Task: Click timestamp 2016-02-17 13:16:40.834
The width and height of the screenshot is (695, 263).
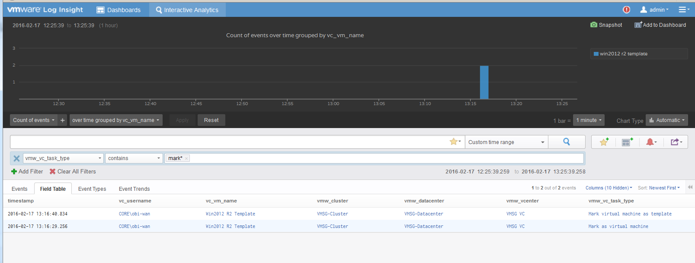Action: [38, 214]
